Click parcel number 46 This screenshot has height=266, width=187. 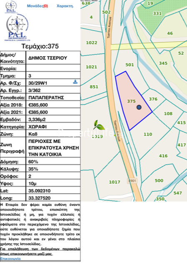click(170, 33)
